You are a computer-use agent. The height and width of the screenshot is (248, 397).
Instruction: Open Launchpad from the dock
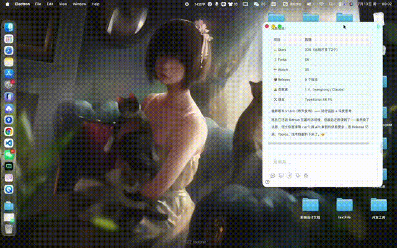[x=9, y=39]
